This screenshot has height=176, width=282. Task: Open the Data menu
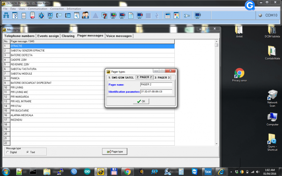(13, 9)
